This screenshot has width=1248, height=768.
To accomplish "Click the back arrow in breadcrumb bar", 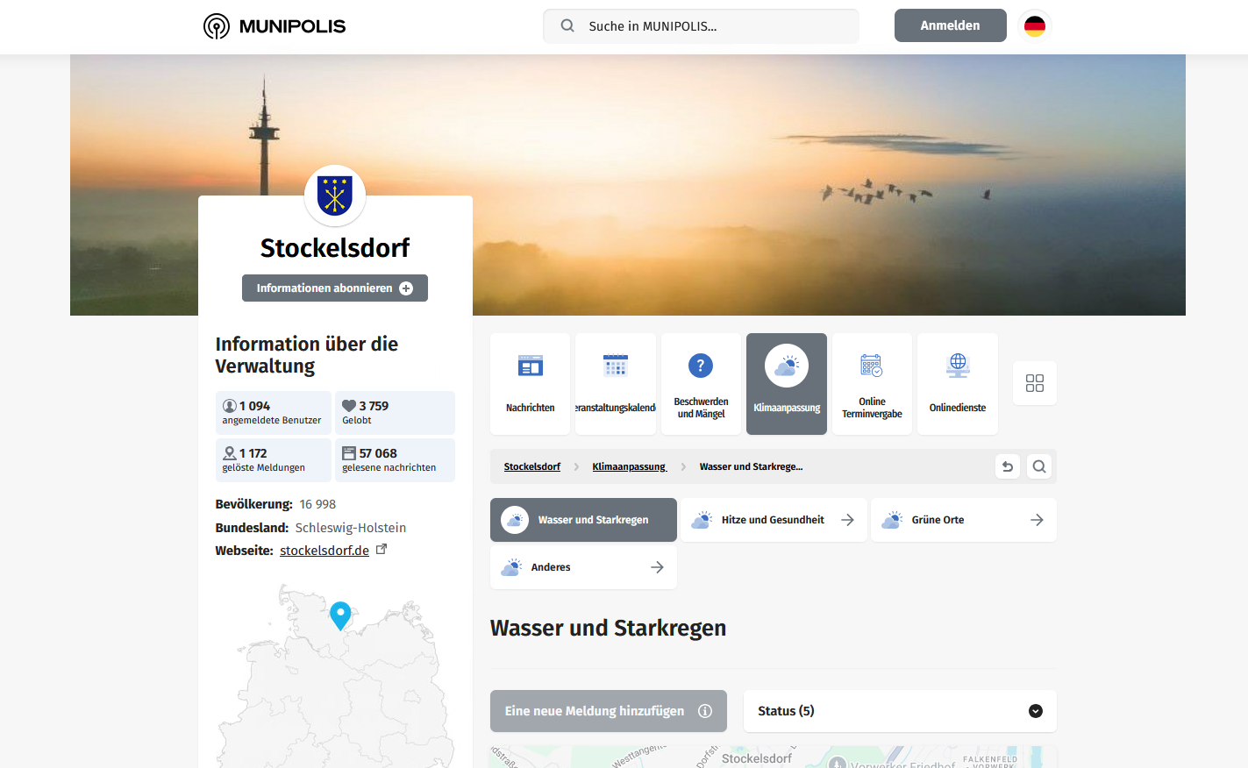I will pyautogui.click(x=1008, y=466).
